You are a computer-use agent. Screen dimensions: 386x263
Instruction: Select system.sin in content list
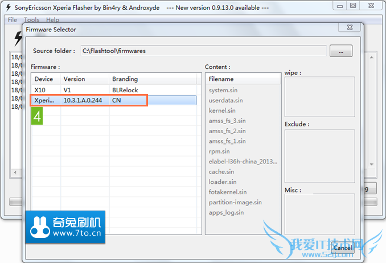click(x=223, y=90)
